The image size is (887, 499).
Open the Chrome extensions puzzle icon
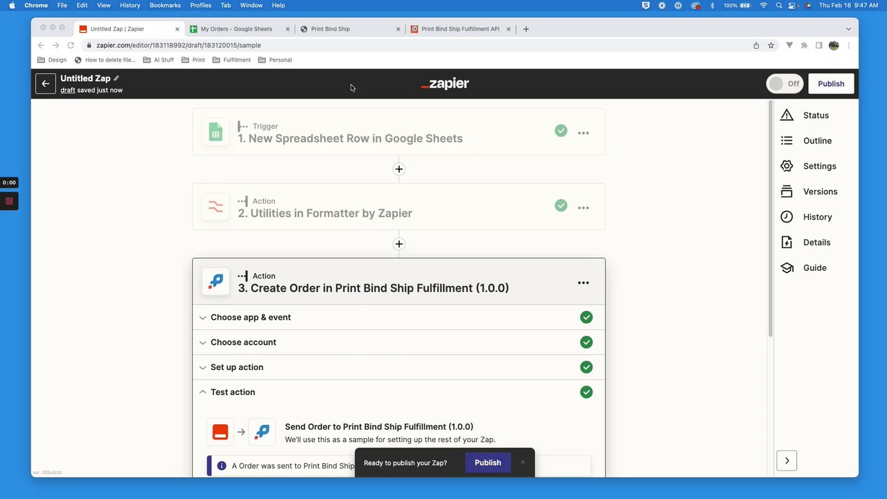pos(804,46)
